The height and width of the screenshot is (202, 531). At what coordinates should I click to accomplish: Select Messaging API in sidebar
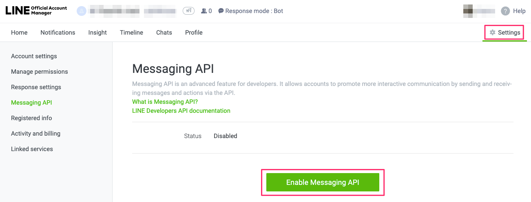tap(31, 103)
